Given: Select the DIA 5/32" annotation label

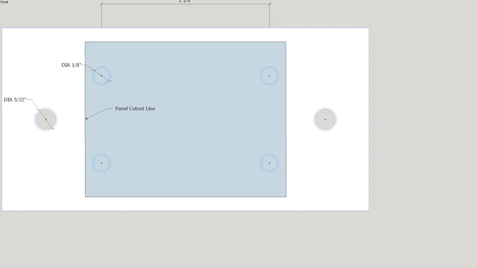Looking at the screenshot, I should 15,99.
